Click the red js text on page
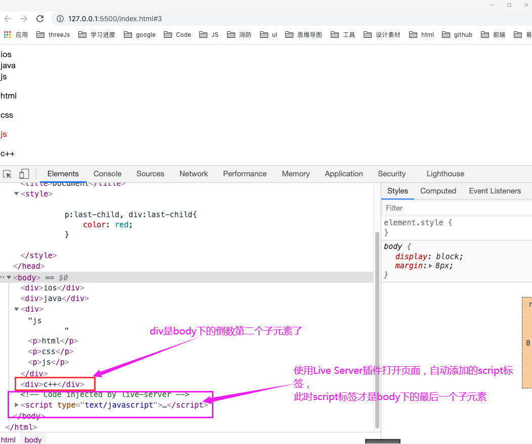532x444 pixels. pos(4,134)
